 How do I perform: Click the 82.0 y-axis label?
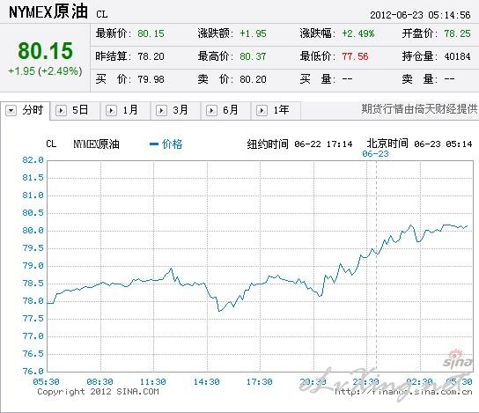(x=33, y=159)
